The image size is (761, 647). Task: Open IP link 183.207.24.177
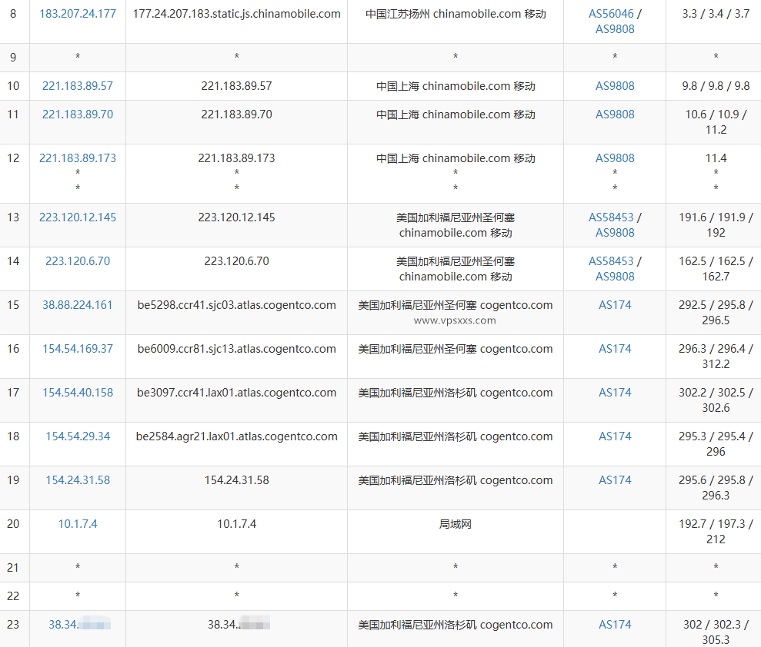78,14
